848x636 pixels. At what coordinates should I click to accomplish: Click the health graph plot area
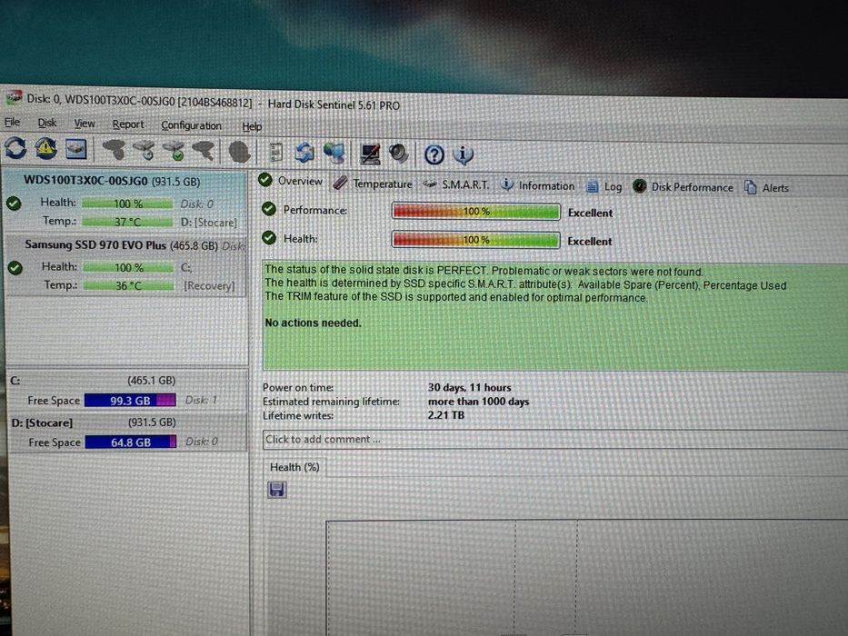pos(587,578)
